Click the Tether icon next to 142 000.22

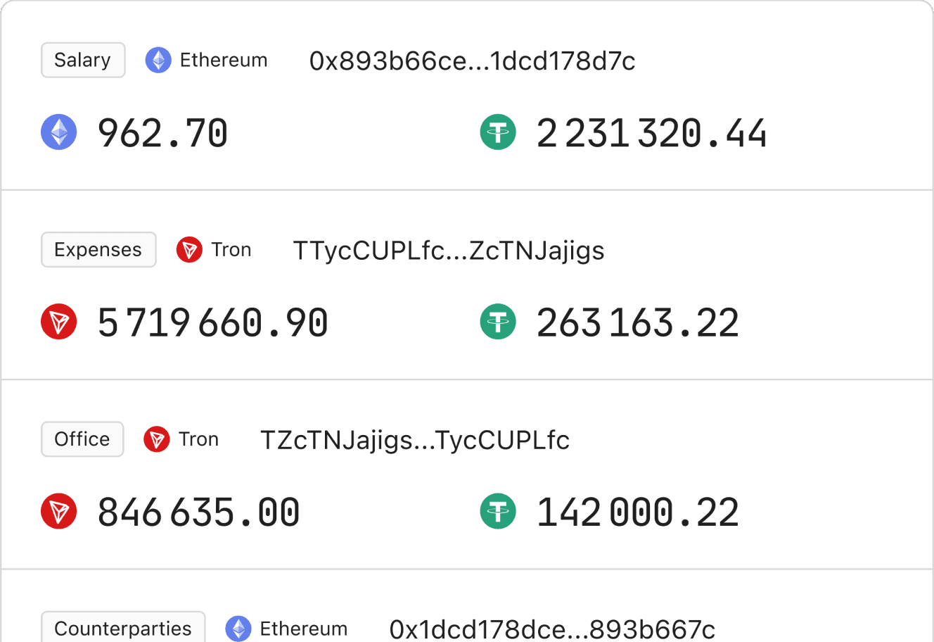click(x=498, y=511)
